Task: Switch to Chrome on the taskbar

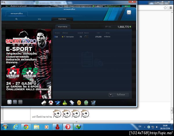Action: tap(26, 127)
